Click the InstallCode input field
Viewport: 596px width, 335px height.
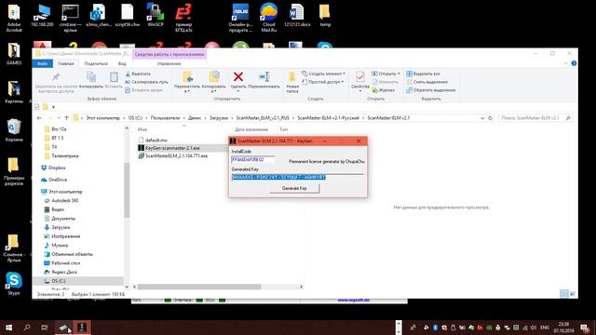tap(253, 159)
